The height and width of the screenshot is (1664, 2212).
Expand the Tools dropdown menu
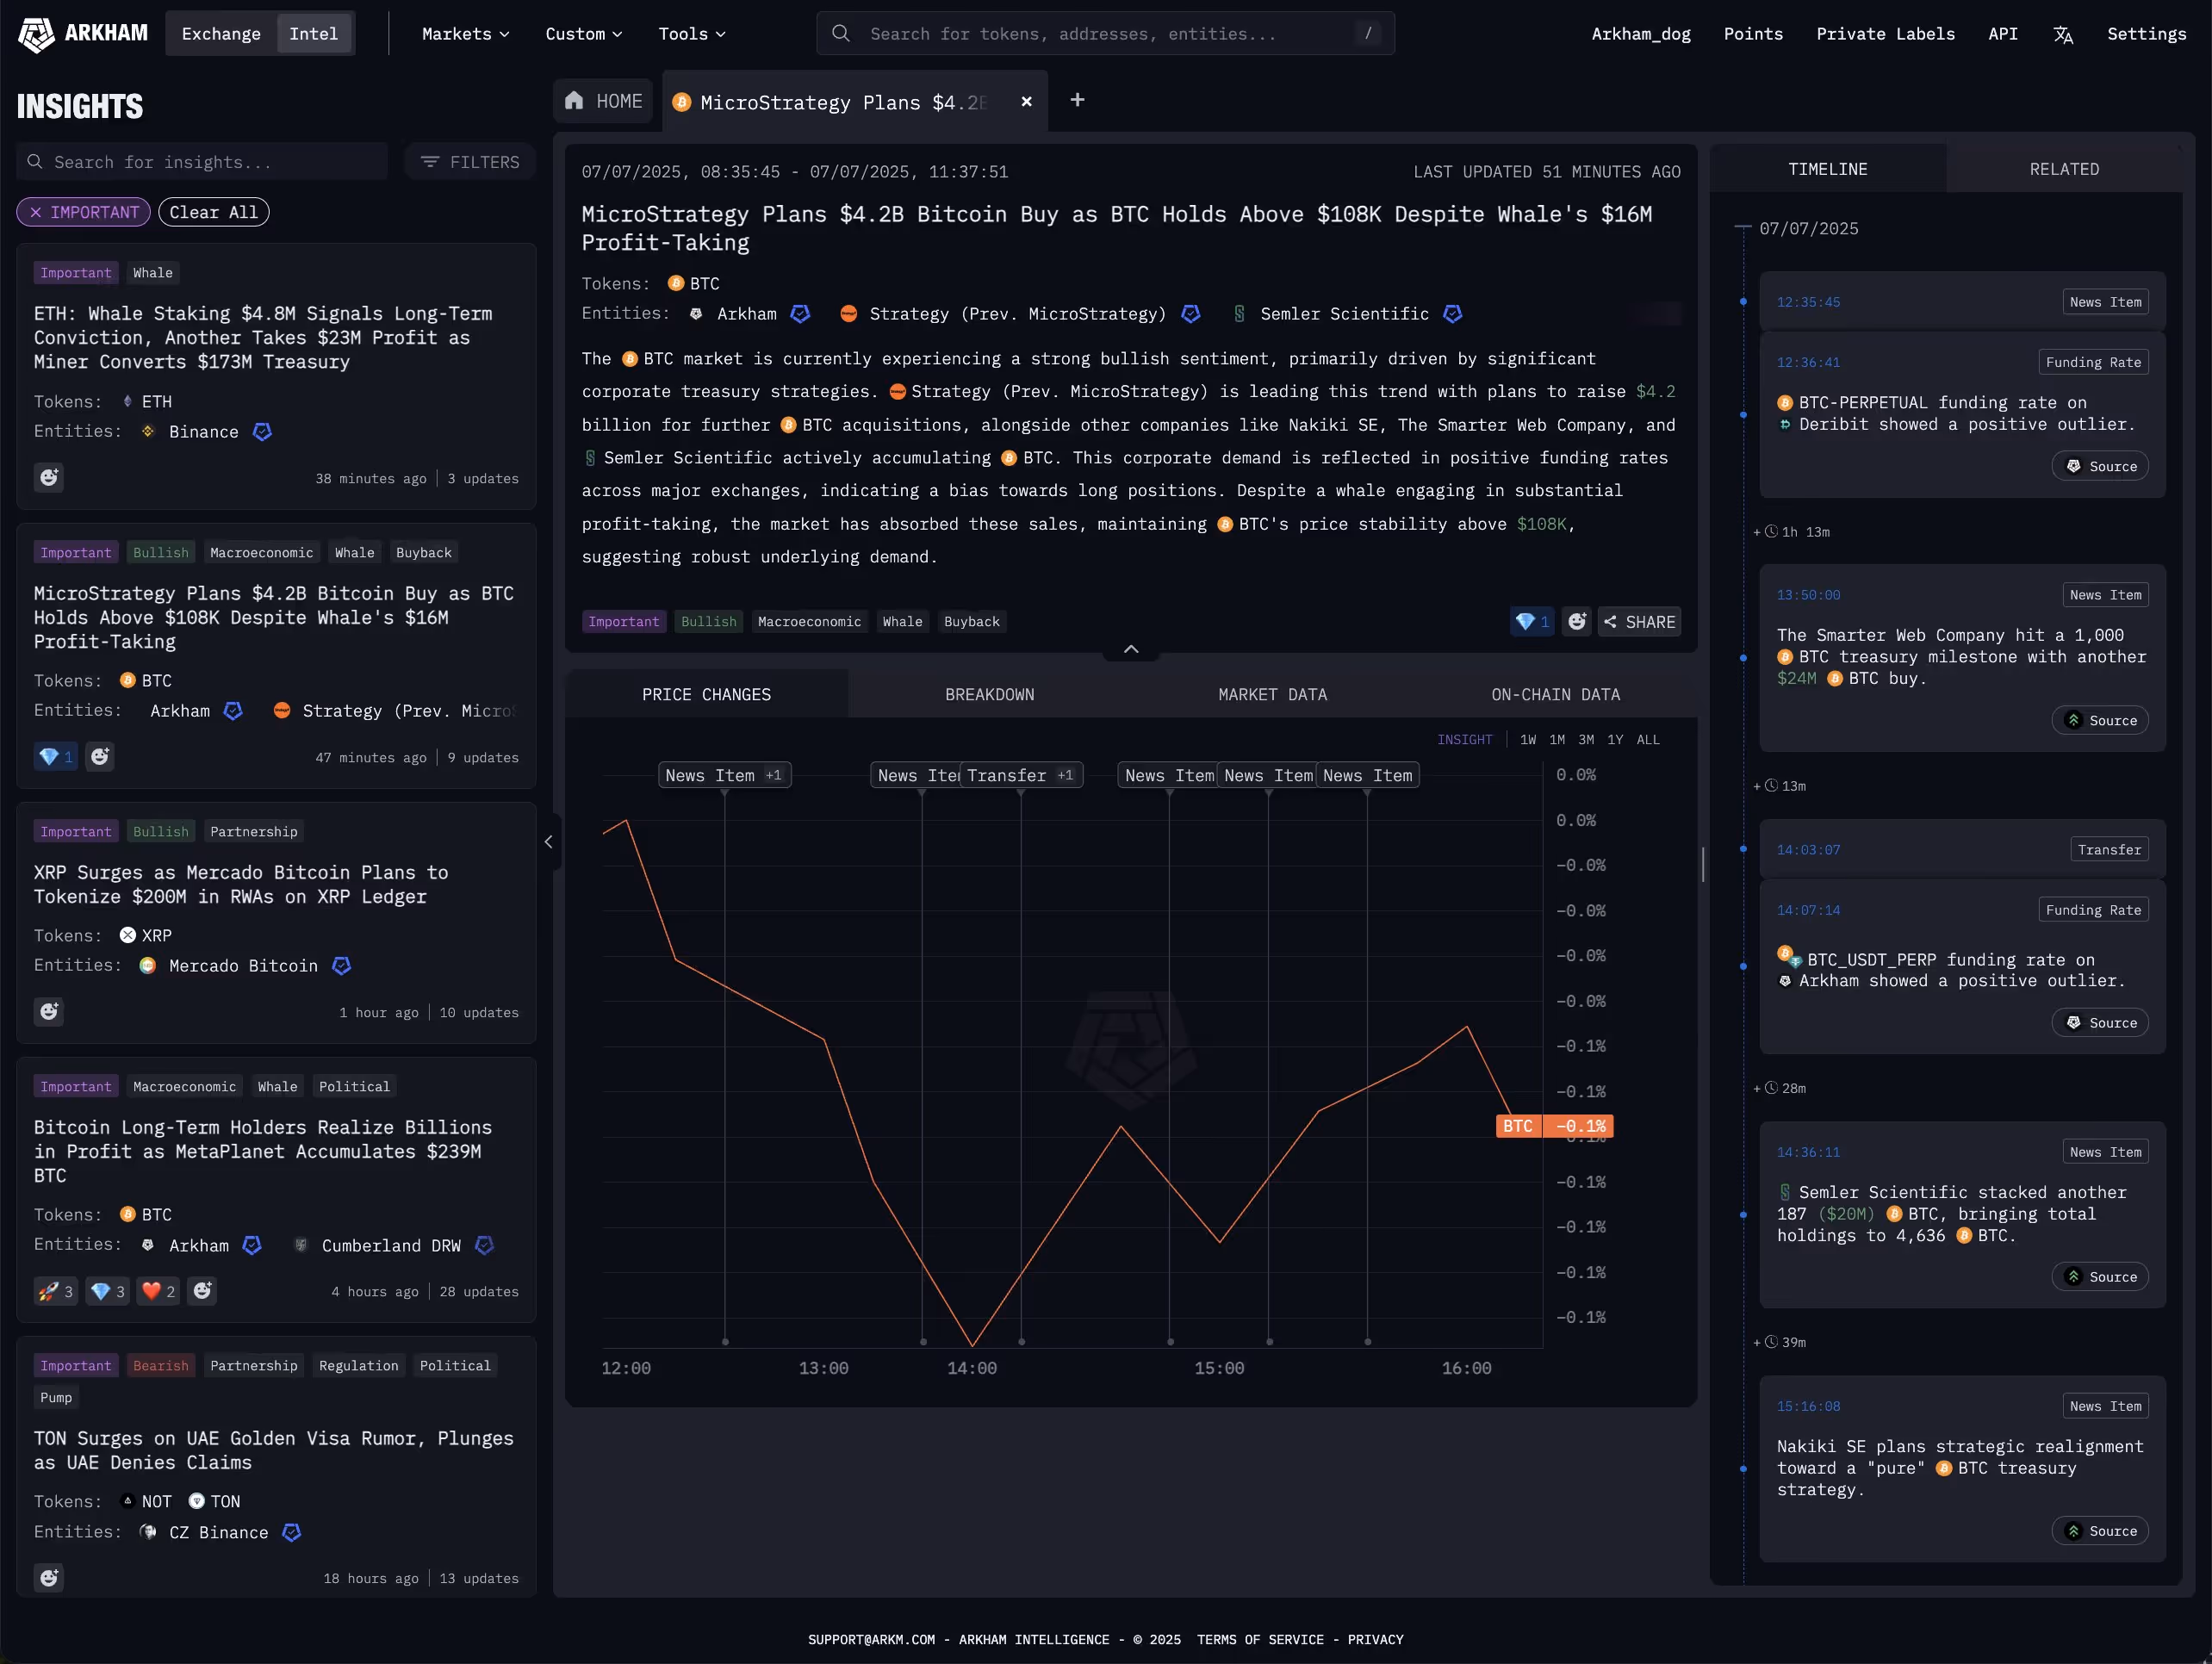(x=691, y=34)
